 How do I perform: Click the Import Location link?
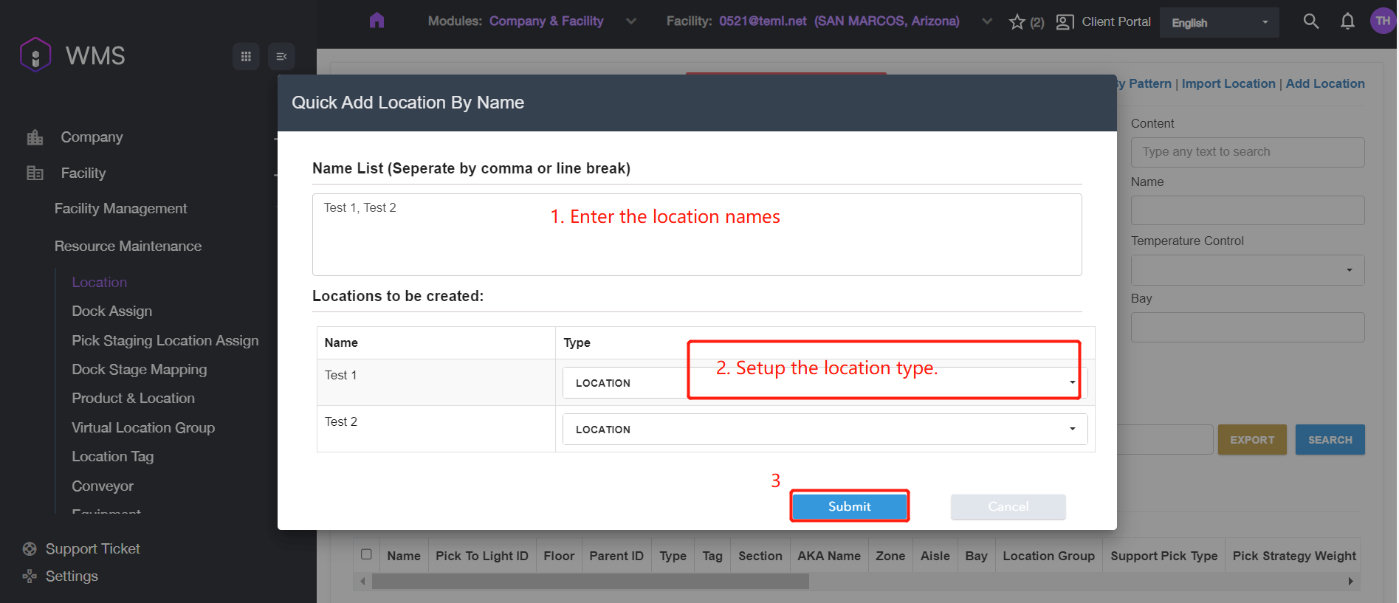point(1228,83)
